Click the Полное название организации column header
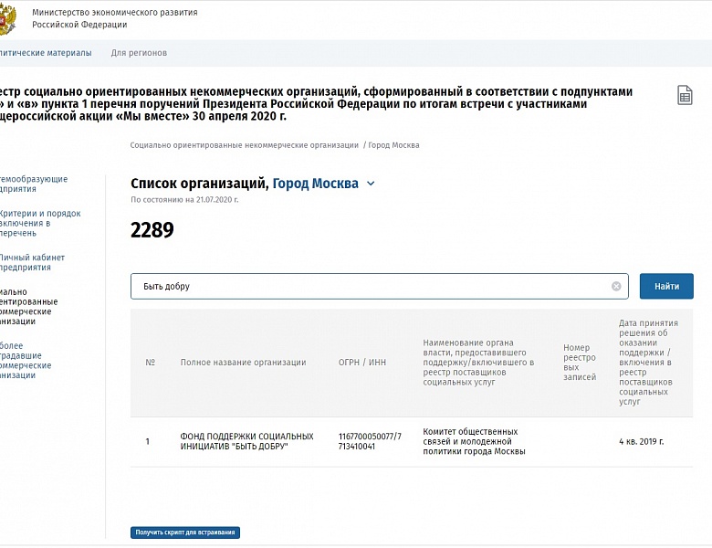Screen dimensions: 712x548 coord(243,363)
